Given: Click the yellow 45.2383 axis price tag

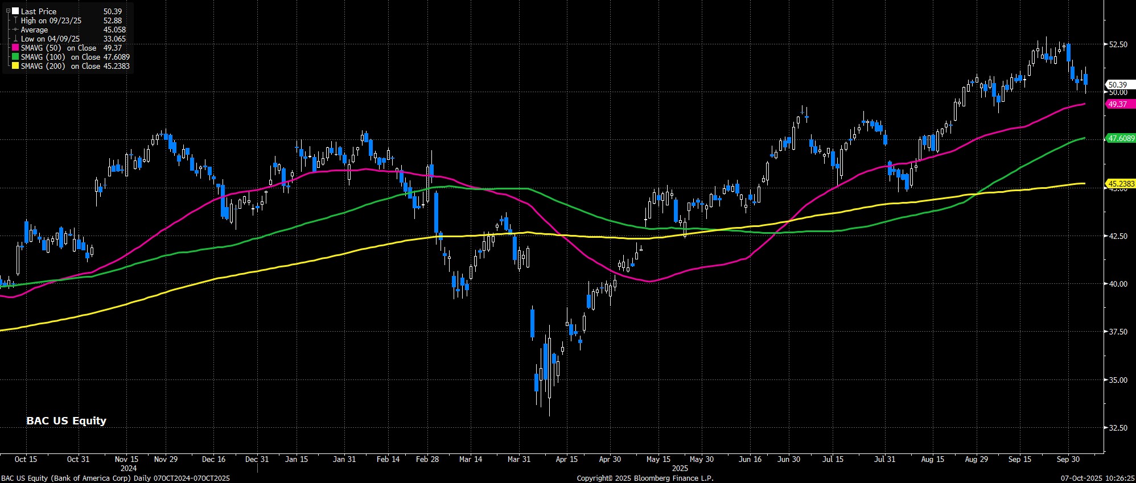Looking at the screenshot, I should [x=1121, y=184].
